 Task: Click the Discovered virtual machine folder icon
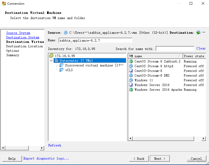point(61,65)
